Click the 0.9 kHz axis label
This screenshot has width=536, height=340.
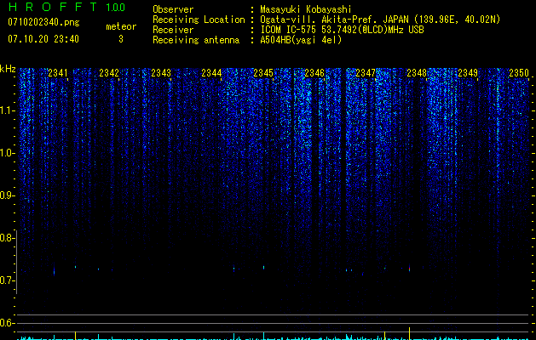7,195
